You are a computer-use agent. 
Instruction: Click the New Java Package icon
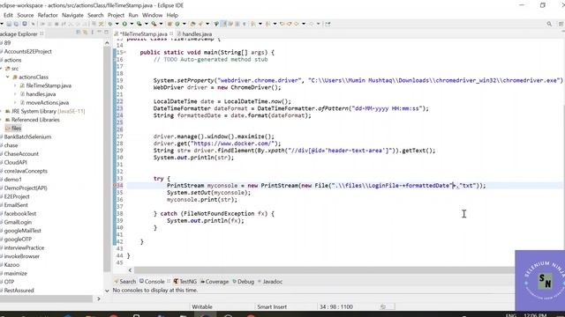click(x=169, y=24)
